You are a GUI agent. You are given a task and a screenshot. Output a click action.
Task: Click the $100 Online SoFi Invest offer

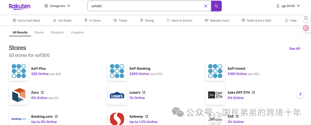237,74
